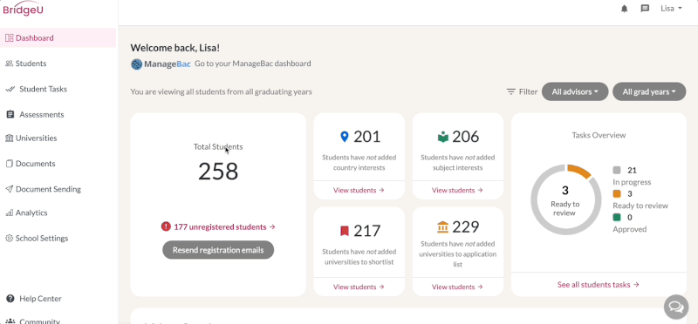The width and height of the screenshot is (698, 324).
Task: Click 177 unregistered students link
Action: [x=225, y=226]
